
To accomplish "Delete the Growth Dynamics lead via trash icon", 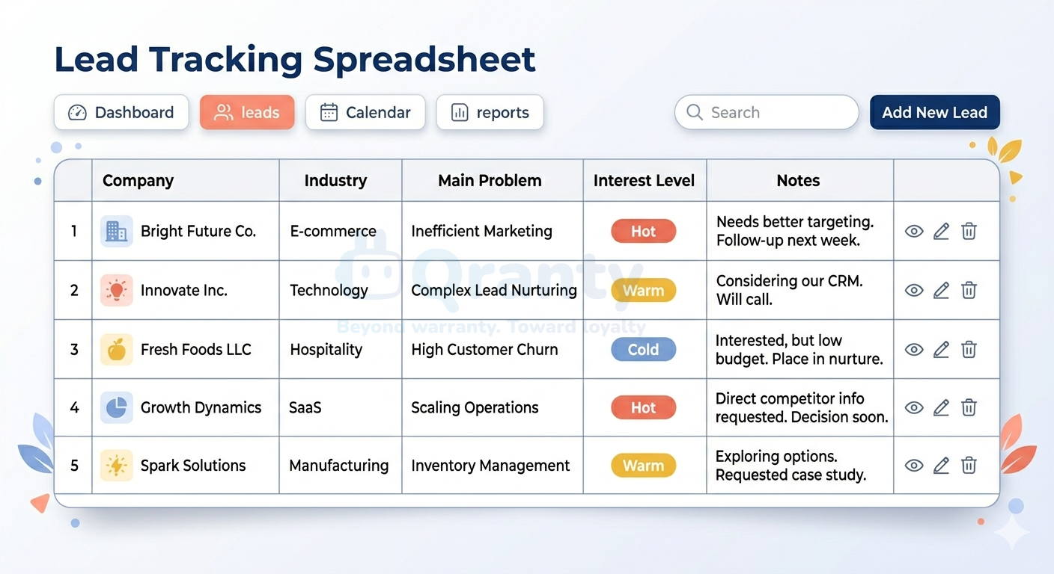I will click(969, 407).
